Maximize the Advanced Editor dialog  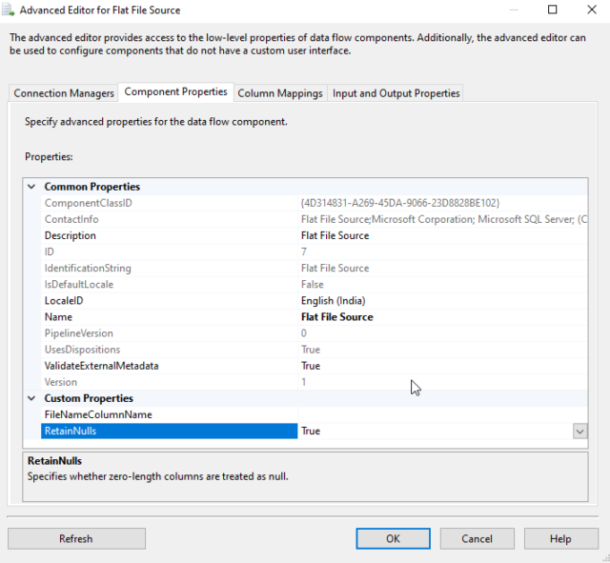tap(552, 10)
